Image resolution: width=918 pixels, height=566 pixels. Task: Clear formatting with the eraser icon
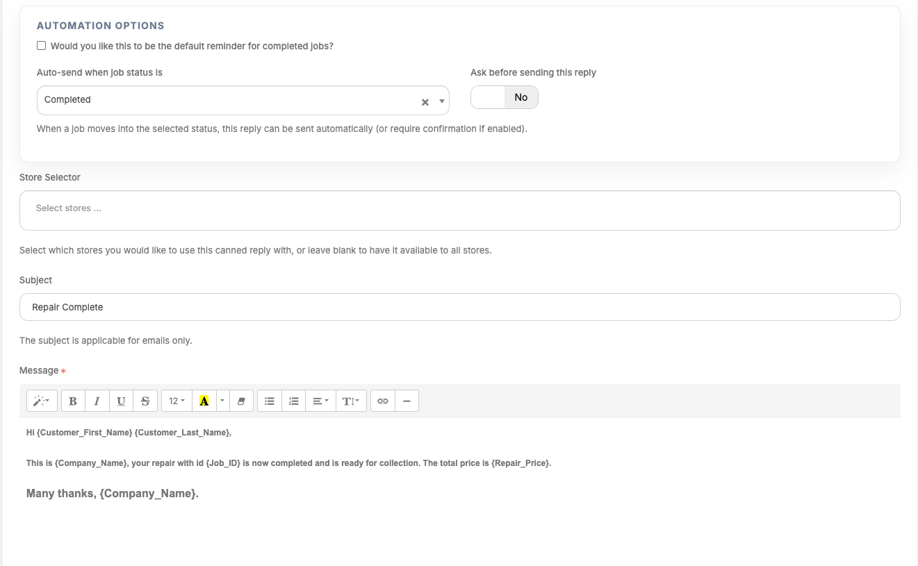pyautogui.click(x=241, y=401)
